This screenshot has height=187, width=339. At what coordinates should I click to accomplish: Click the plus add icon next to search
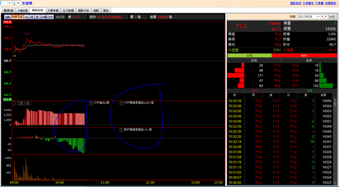coord(18,3)
